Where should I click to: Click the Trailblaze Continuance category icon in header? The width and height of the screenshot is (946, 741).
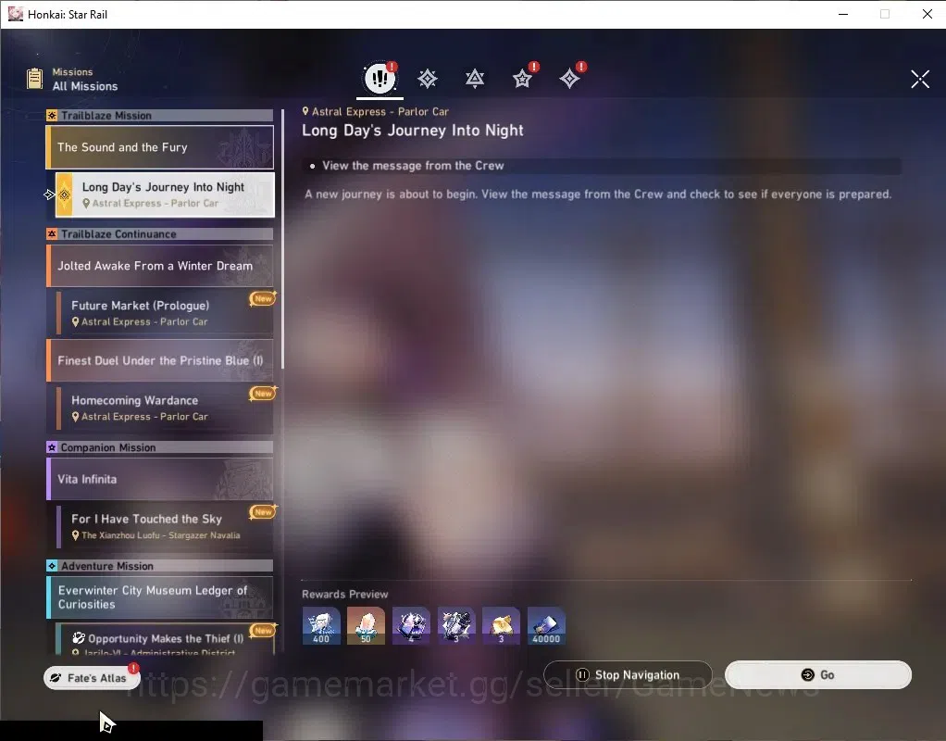coord(52,233)
